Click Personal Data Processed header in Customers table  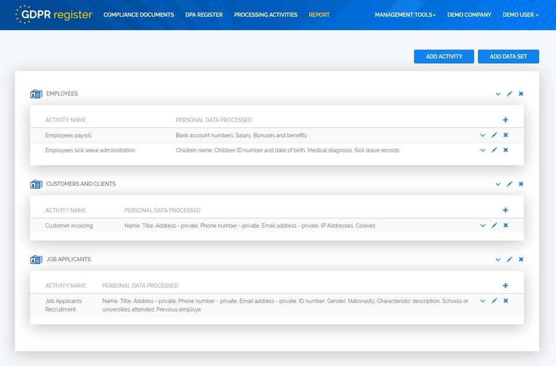click(162, 210)
